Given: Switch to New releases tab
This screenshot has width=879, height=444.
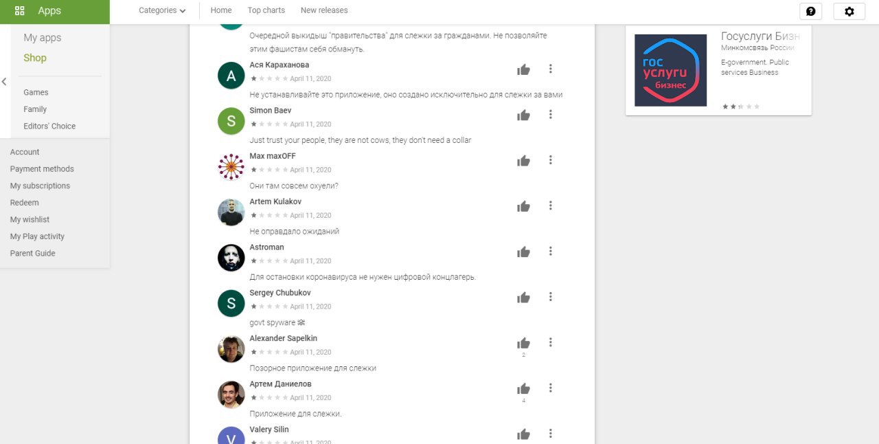Looking at the screenshot, I should [324, 10].
